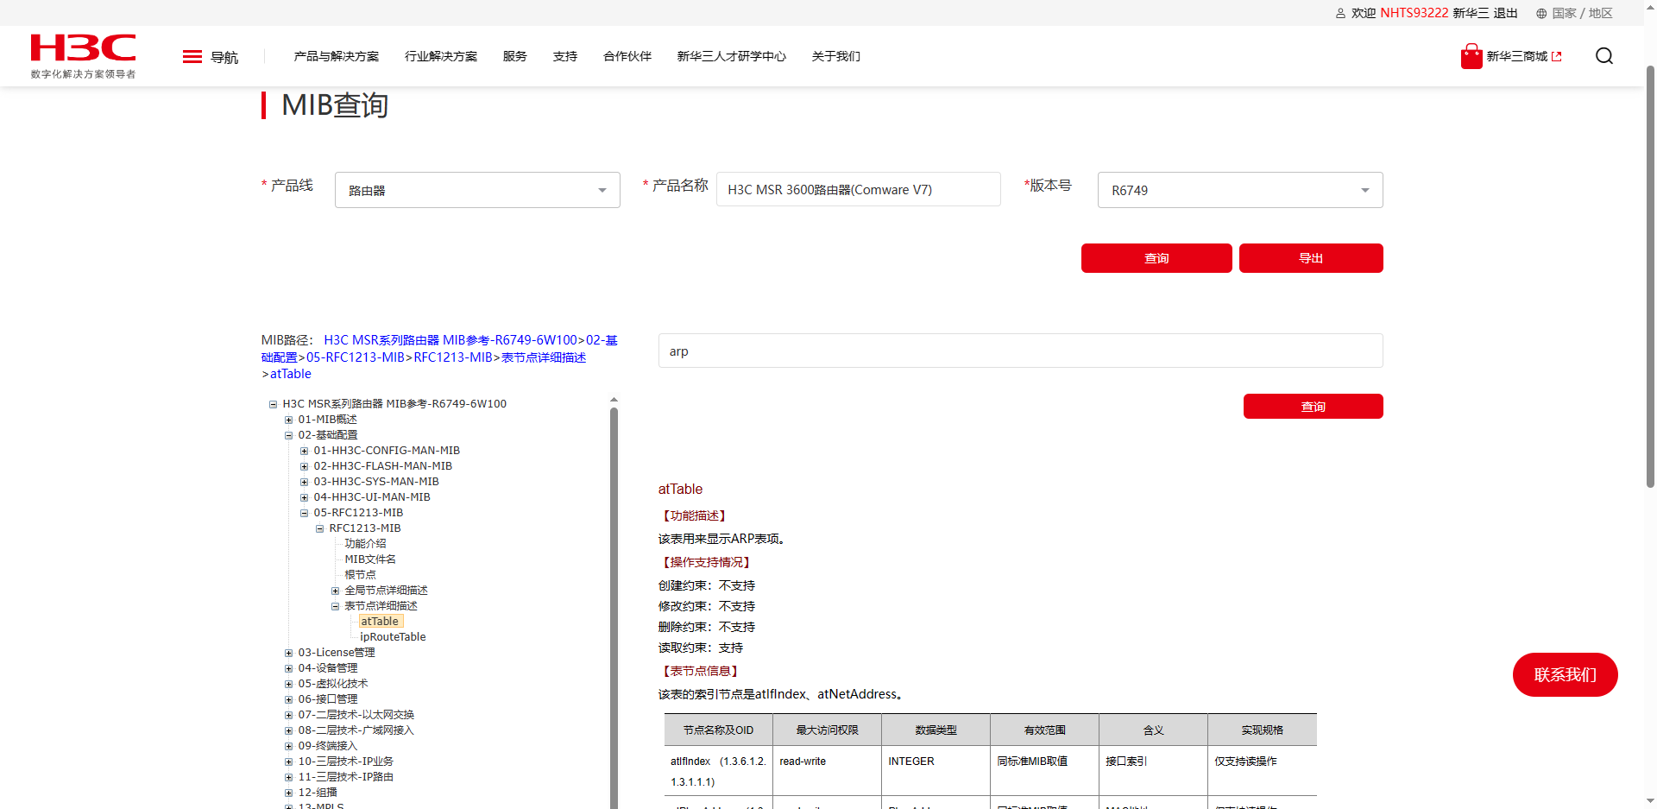Click the red 导出 button
The height and width of the screenshot is (809, 1657).
click(x=1311, y=258)
